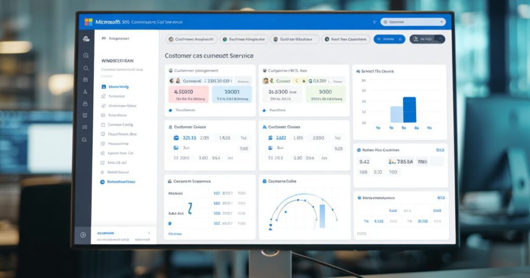Screen dimensions: 530x278
Task: Follow the blue link at the bottom of the card listing 102
Action: point(175,234)
